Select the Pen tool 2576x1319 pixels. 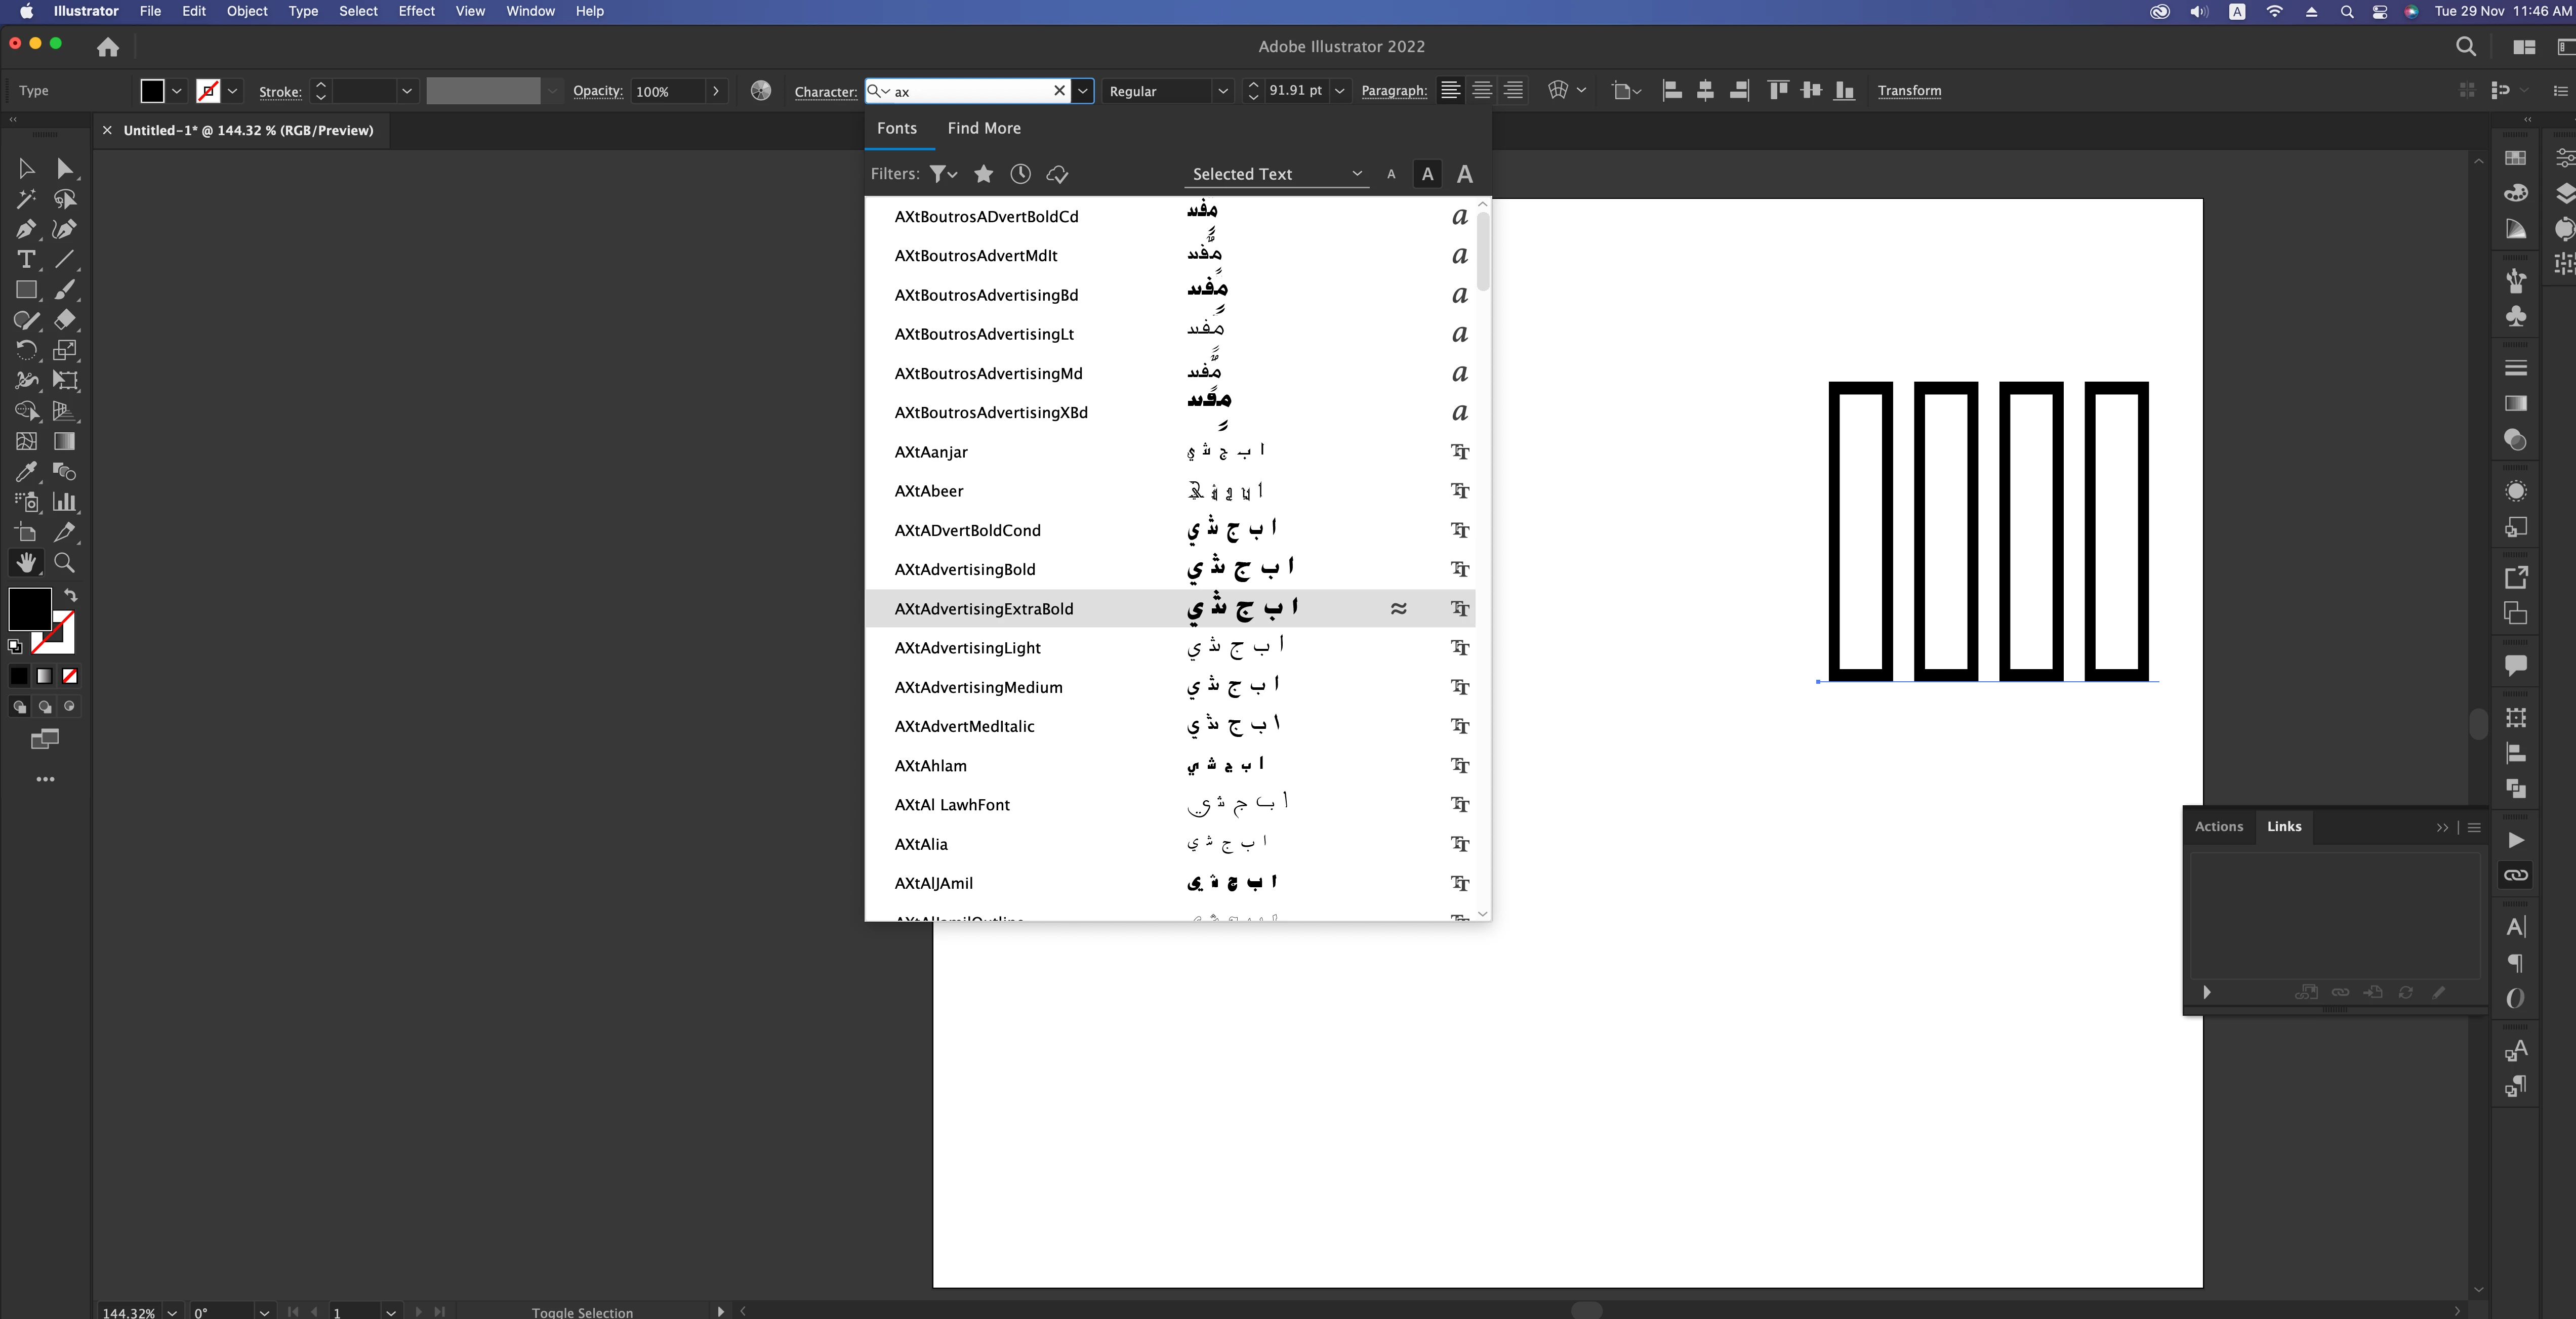click(26, 229)
